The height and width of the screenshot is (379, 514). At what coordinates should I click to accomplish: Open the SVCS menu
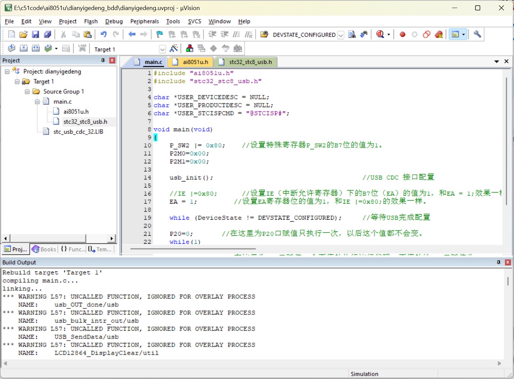[194, 21]
